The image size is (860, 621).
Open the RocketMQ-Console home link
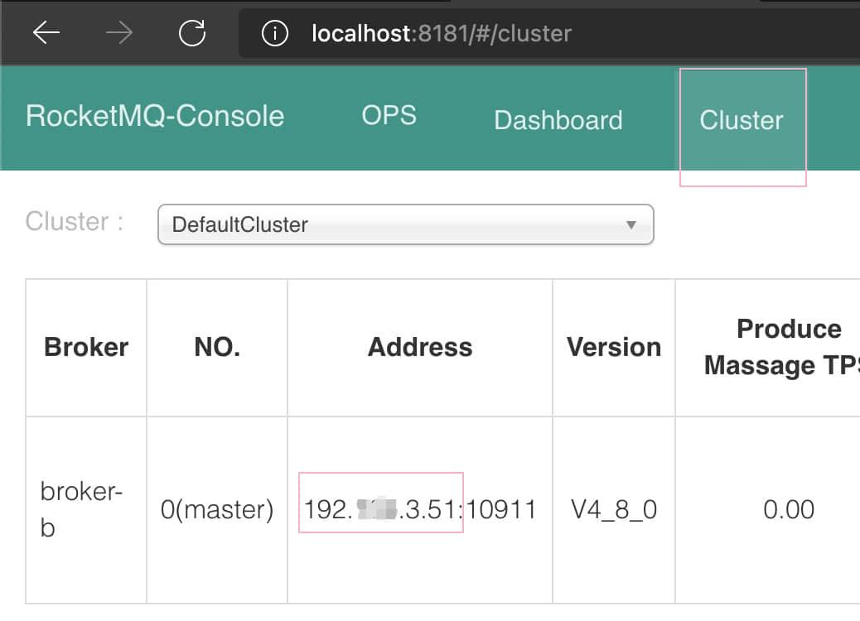point(155,116)
